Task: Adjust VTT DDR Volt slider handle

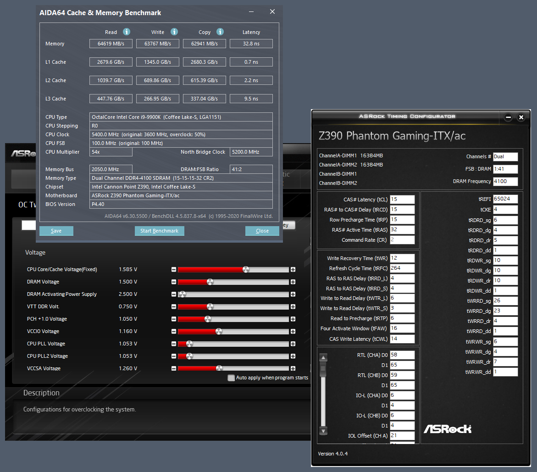Action: tap(210, 306)
